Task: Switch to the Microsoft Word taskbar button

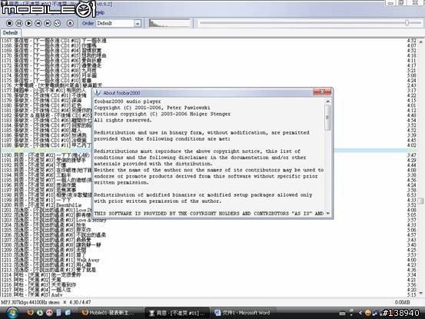Action: click(243, 313)
